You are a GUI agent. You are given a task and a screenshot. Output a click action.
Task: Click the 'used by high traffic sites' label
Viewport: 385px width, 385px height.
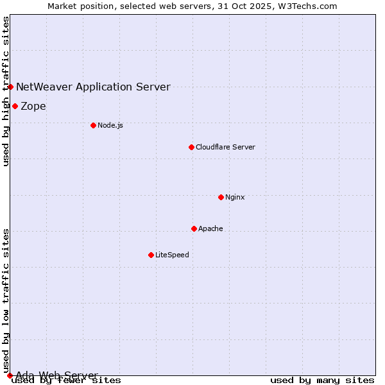coord(6,91)
